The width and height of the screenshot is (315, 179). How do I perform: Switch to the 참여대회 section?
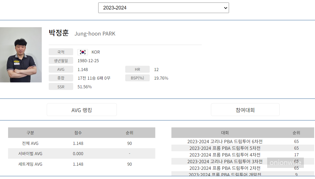pos(245,109)
